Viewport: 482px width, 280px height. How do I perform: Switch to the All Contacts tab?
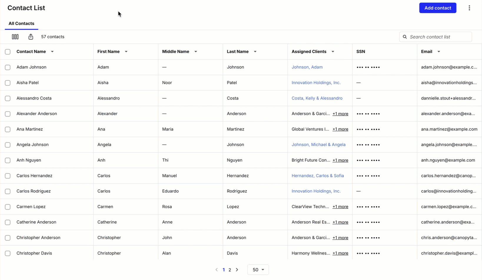tap(21, 23)
